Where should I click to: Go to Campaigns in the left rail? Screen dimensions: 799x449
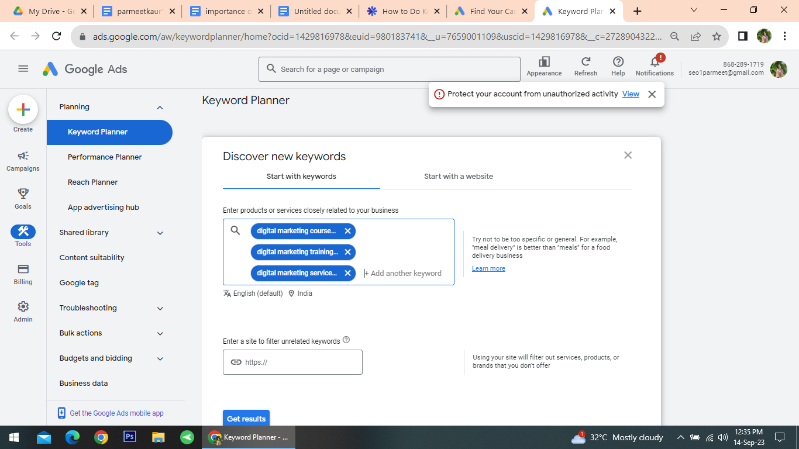[23, 161]
